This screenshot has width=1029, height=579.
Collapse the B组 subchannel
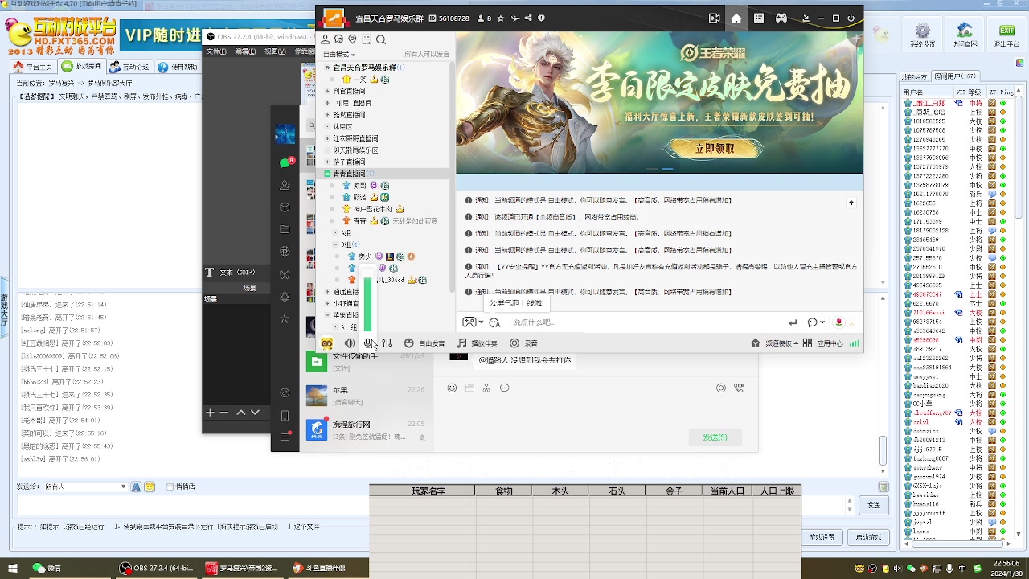(x=336, y=244)
